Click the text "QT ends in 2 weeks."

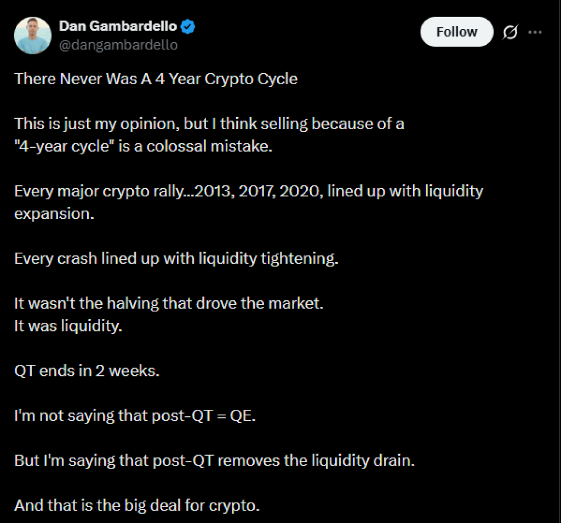click(x=87, y=370)
